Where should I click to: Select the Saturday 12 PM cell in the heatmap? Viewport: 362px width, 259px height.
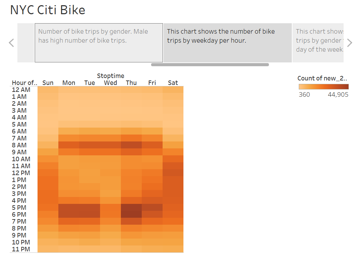pos(173,173)
